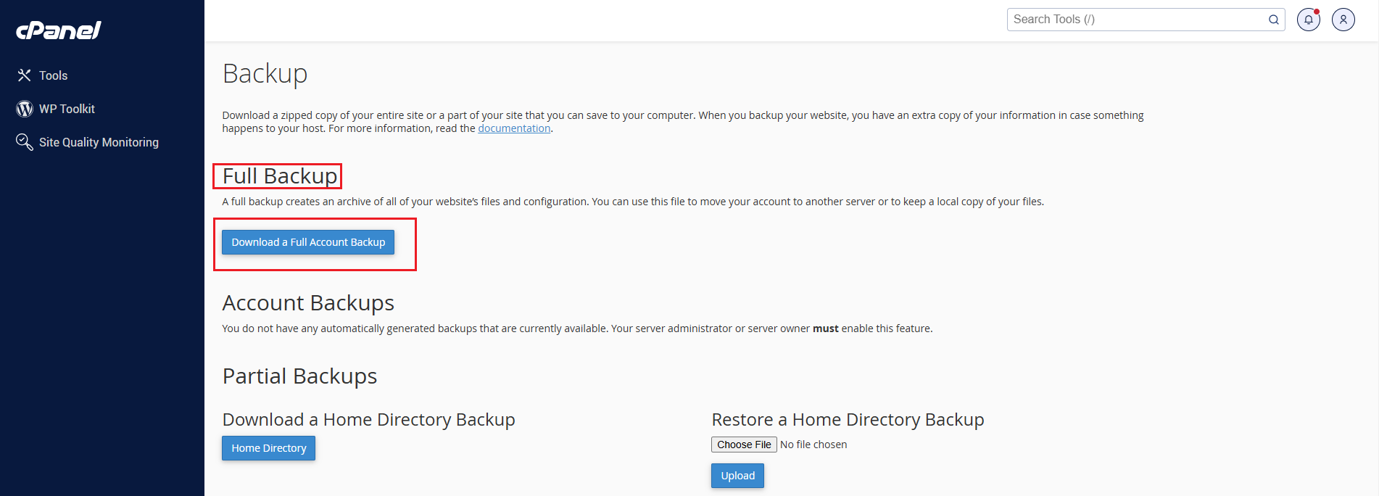This screenshot has height=496, width=1379.
Task: Open the user account menu icon
Action: click(1343, 20)
